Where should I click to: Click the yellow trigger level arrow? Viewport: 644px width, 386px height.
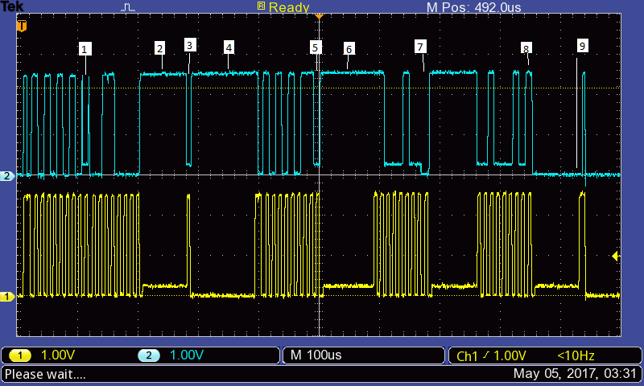click(615, 257)
